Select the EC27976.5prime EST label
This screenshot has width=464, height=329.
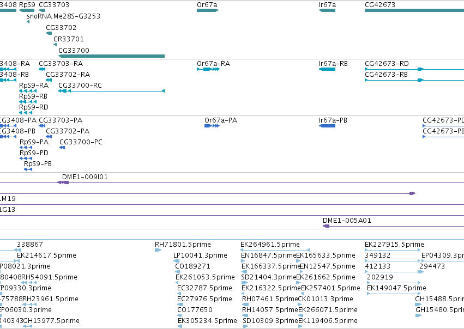(205, 299)
